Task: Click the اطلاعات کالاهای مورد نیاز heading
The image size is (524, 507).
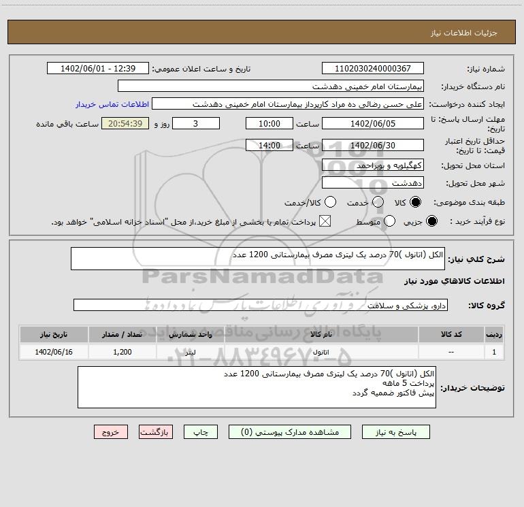Action: click(x=454, y=281)
